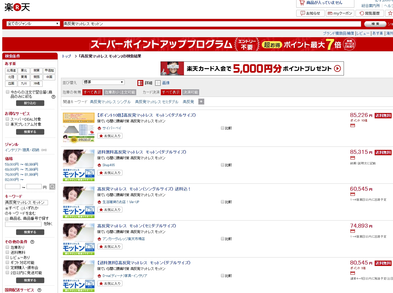Select 在庫あり・注文可能 stock filter tab
The image size is (393, 293).
click(x=120, y=92)
